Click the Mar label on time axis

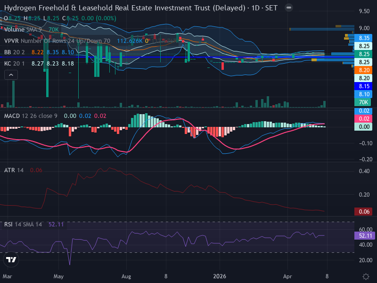[7, 276]
